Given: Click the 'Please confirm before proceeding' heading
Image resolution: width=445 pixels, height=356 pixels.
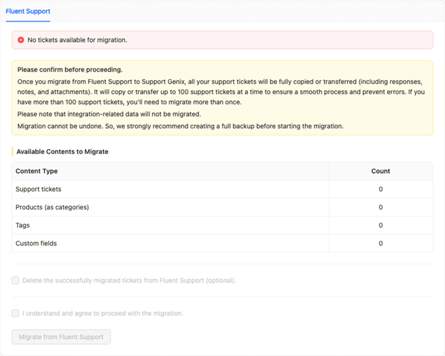Looking at the screenshot, I should pos(70,70).
